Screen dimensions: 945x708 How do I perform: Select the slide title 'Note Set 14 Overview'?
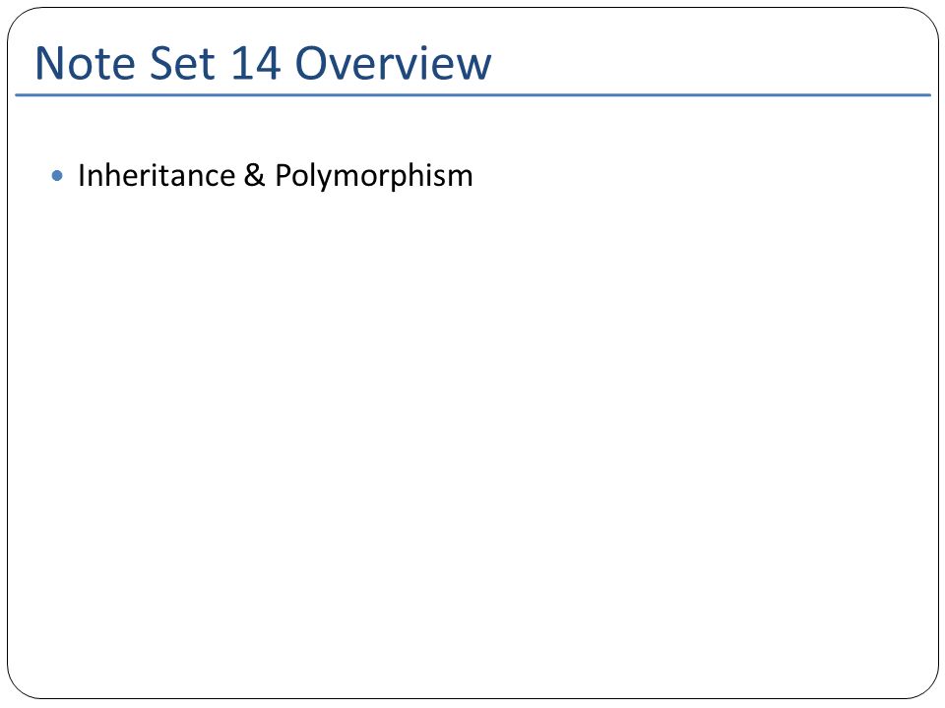264,63
